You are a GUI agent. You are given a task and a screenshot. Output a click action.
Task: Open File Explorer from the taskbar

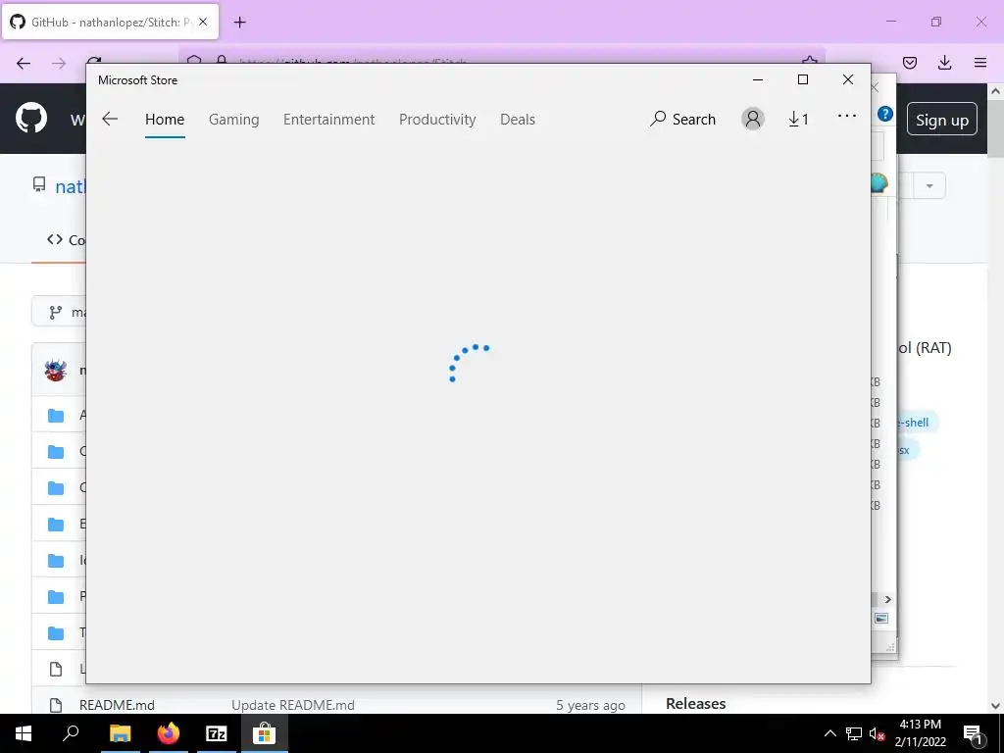(x=120, y=733)
